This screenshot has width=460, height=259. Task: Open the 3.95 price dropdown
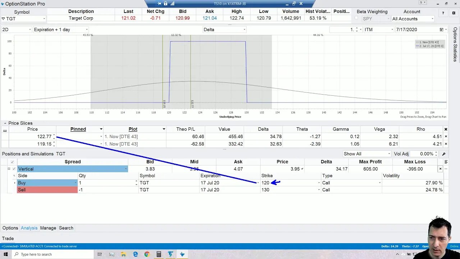tap(302, 169)
